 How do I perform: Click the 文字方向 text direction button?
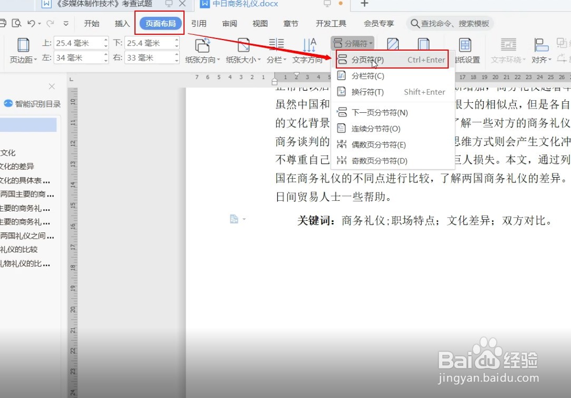point(308,50)
